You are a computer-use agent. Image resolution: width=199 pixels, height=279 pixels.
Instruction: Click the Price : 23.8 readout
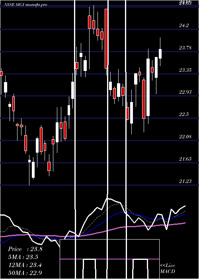(25, 249)
